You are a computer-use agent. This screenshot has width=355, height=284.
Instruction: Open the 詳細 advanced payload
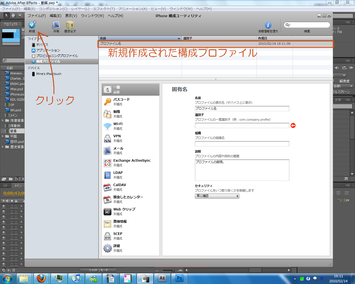pyautogui.click(x=131, y=248)
